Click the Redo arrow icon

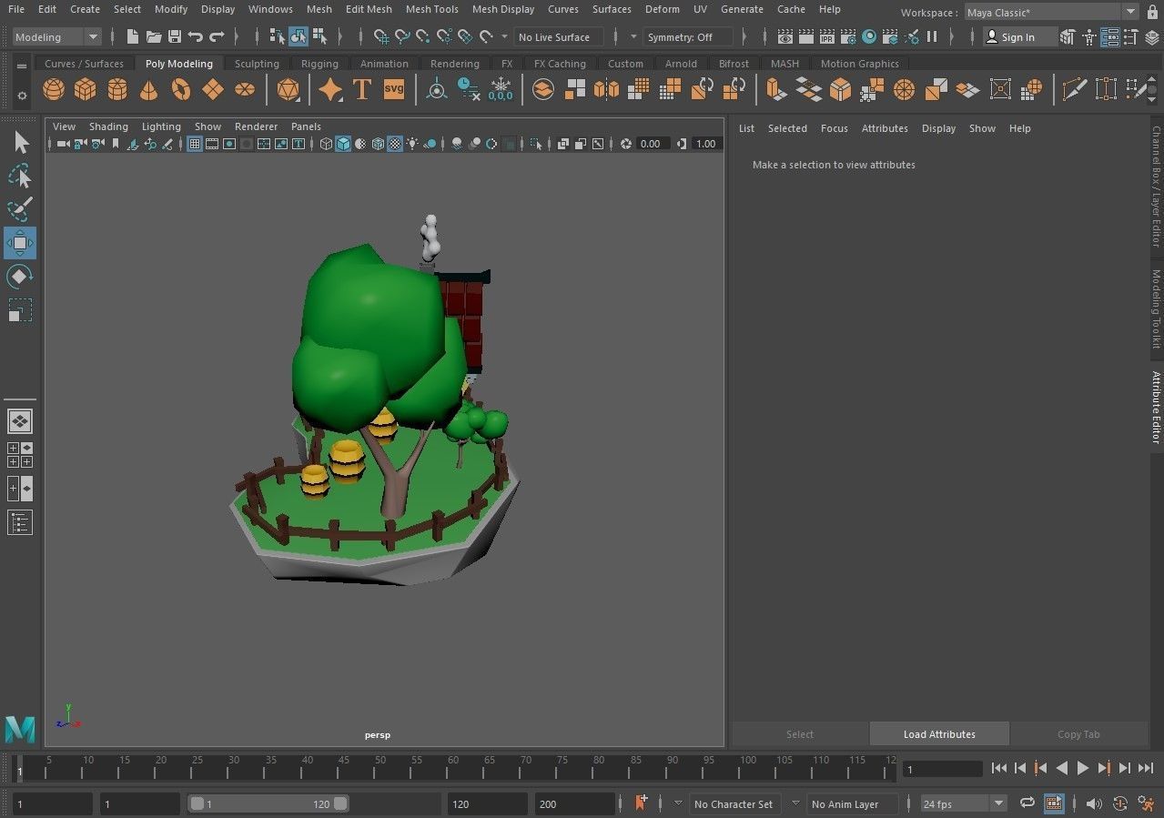217,36
